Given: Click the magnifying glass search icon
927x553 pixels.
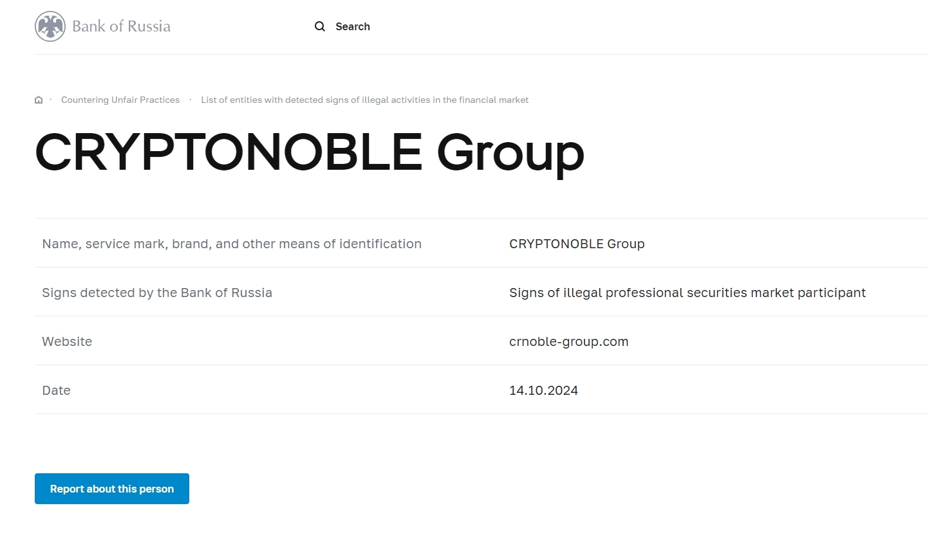Looking at the screenshot, I should coord(319,26).
